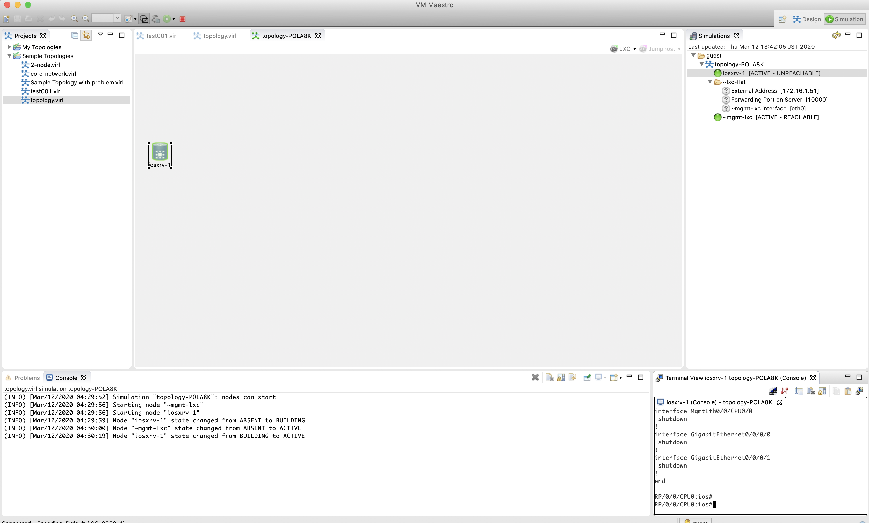
Task: Click refresh icon in Simulations panel
Action: pos(836,35)
